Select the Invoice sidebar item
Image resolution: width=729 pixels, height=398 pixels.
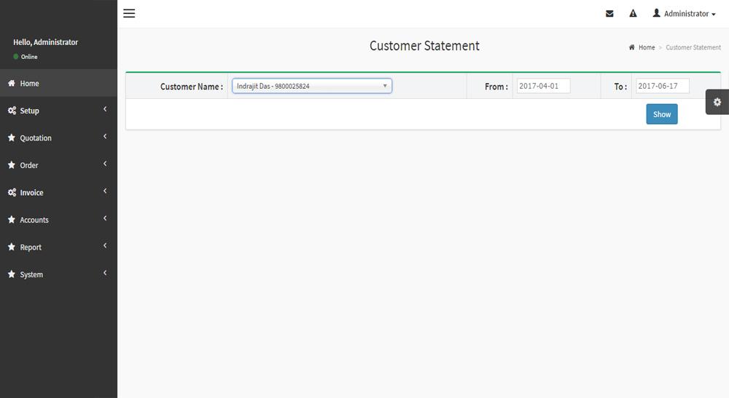(58, 192)
